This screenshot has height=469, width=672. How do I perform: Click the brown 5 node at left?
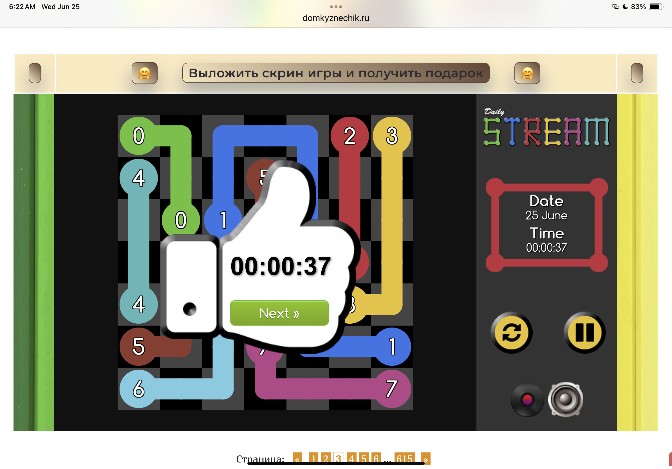(x=139, y=346)
